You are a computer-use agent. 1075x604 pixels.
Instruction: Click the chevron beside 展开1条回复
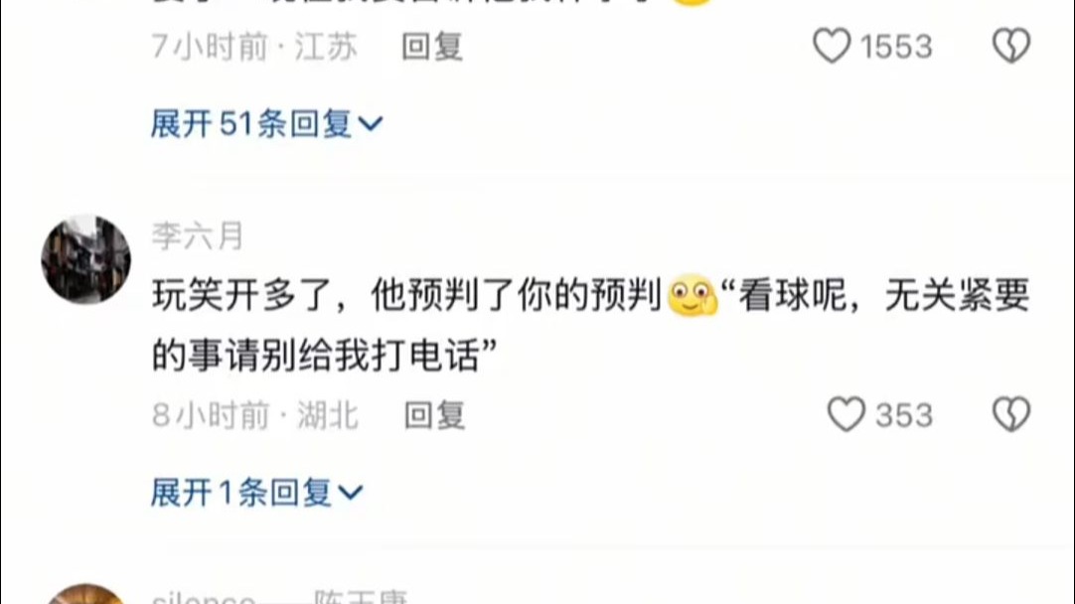coord(351,493)
